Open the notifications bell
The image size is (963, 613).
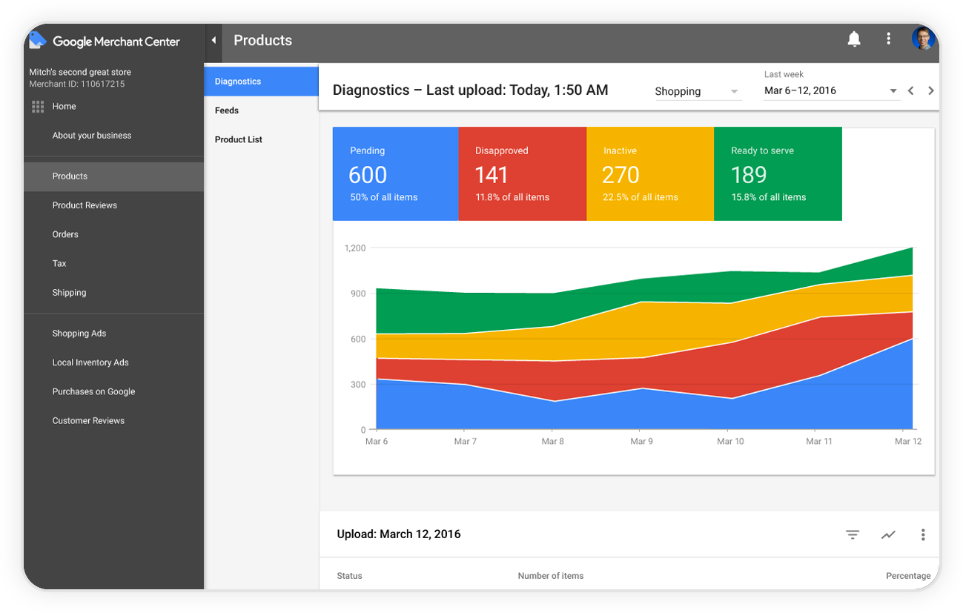[x=853, y=39]
